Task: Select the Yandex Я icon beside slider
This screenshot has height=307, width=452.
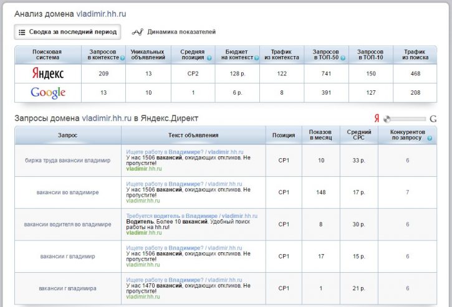Action: click(x=377, y=118)
